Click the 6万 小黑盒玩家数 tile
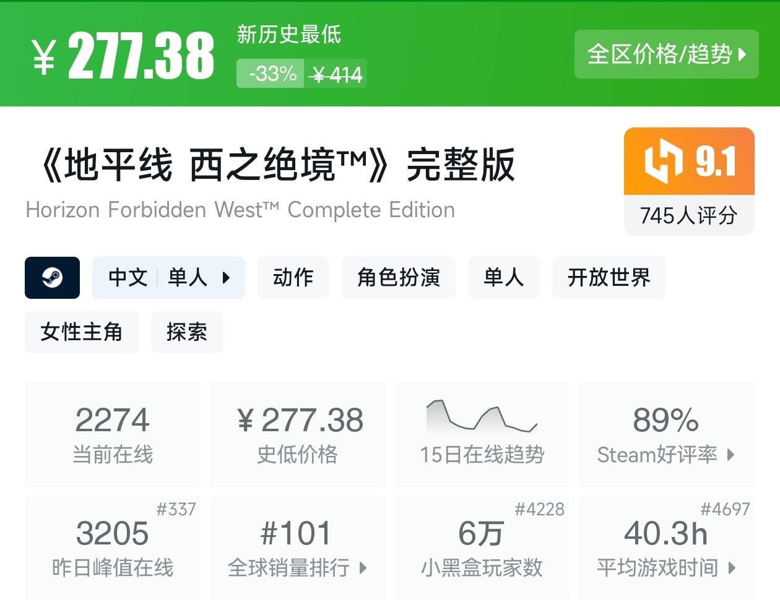Screen dimensions: 780x610 click(481, 548)
